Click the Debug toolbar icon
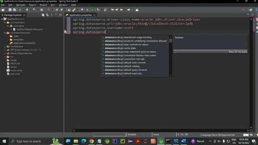Viewport: 258px width, 145px height. click(20, 10)
